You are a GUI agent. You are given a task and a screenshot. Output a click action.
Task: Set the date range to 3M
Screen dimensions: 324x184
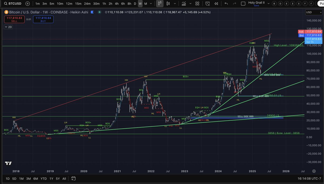point(28,179)
